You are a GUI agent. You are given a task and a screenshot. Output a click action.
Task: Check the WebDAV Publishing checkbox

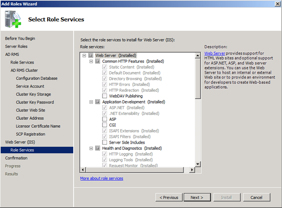(104, 96)
